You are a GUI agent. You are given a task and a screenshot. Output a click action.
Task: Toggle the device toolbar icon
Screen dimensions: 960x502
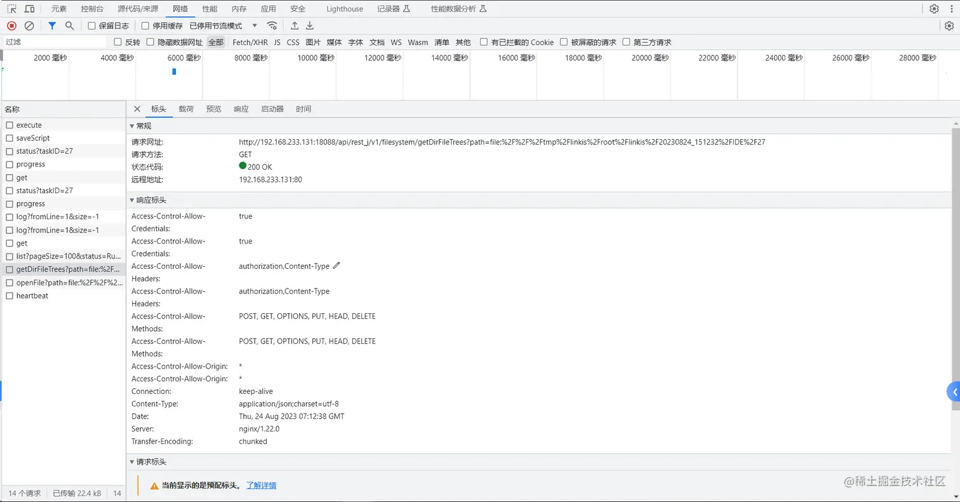[29, 9]
